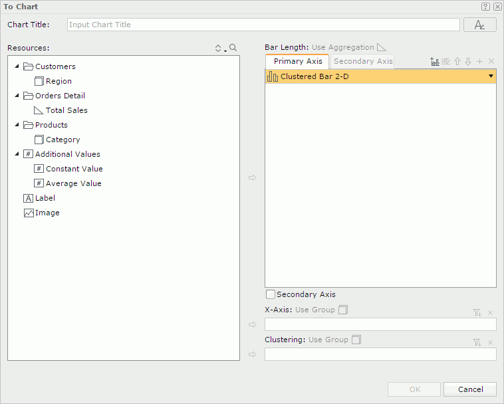The height and width of the screenshot is (404, 504).
Task: Click the add-to-X-Axis arrow
Action: [x=252, y=324]
